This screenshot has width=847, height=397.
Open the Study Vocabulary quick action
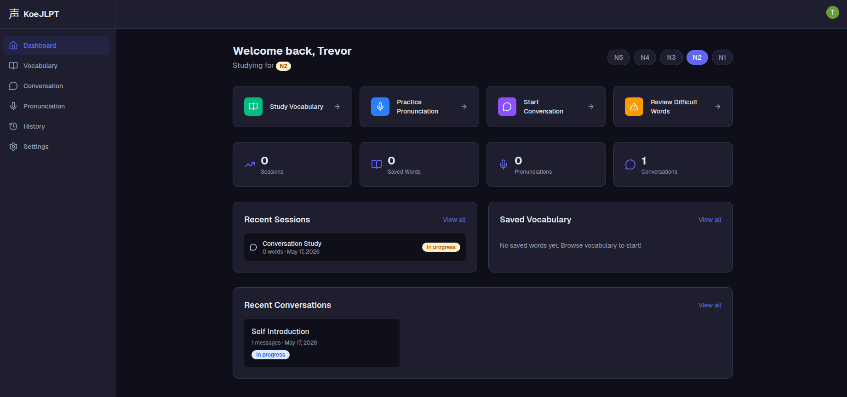(292, 107)
